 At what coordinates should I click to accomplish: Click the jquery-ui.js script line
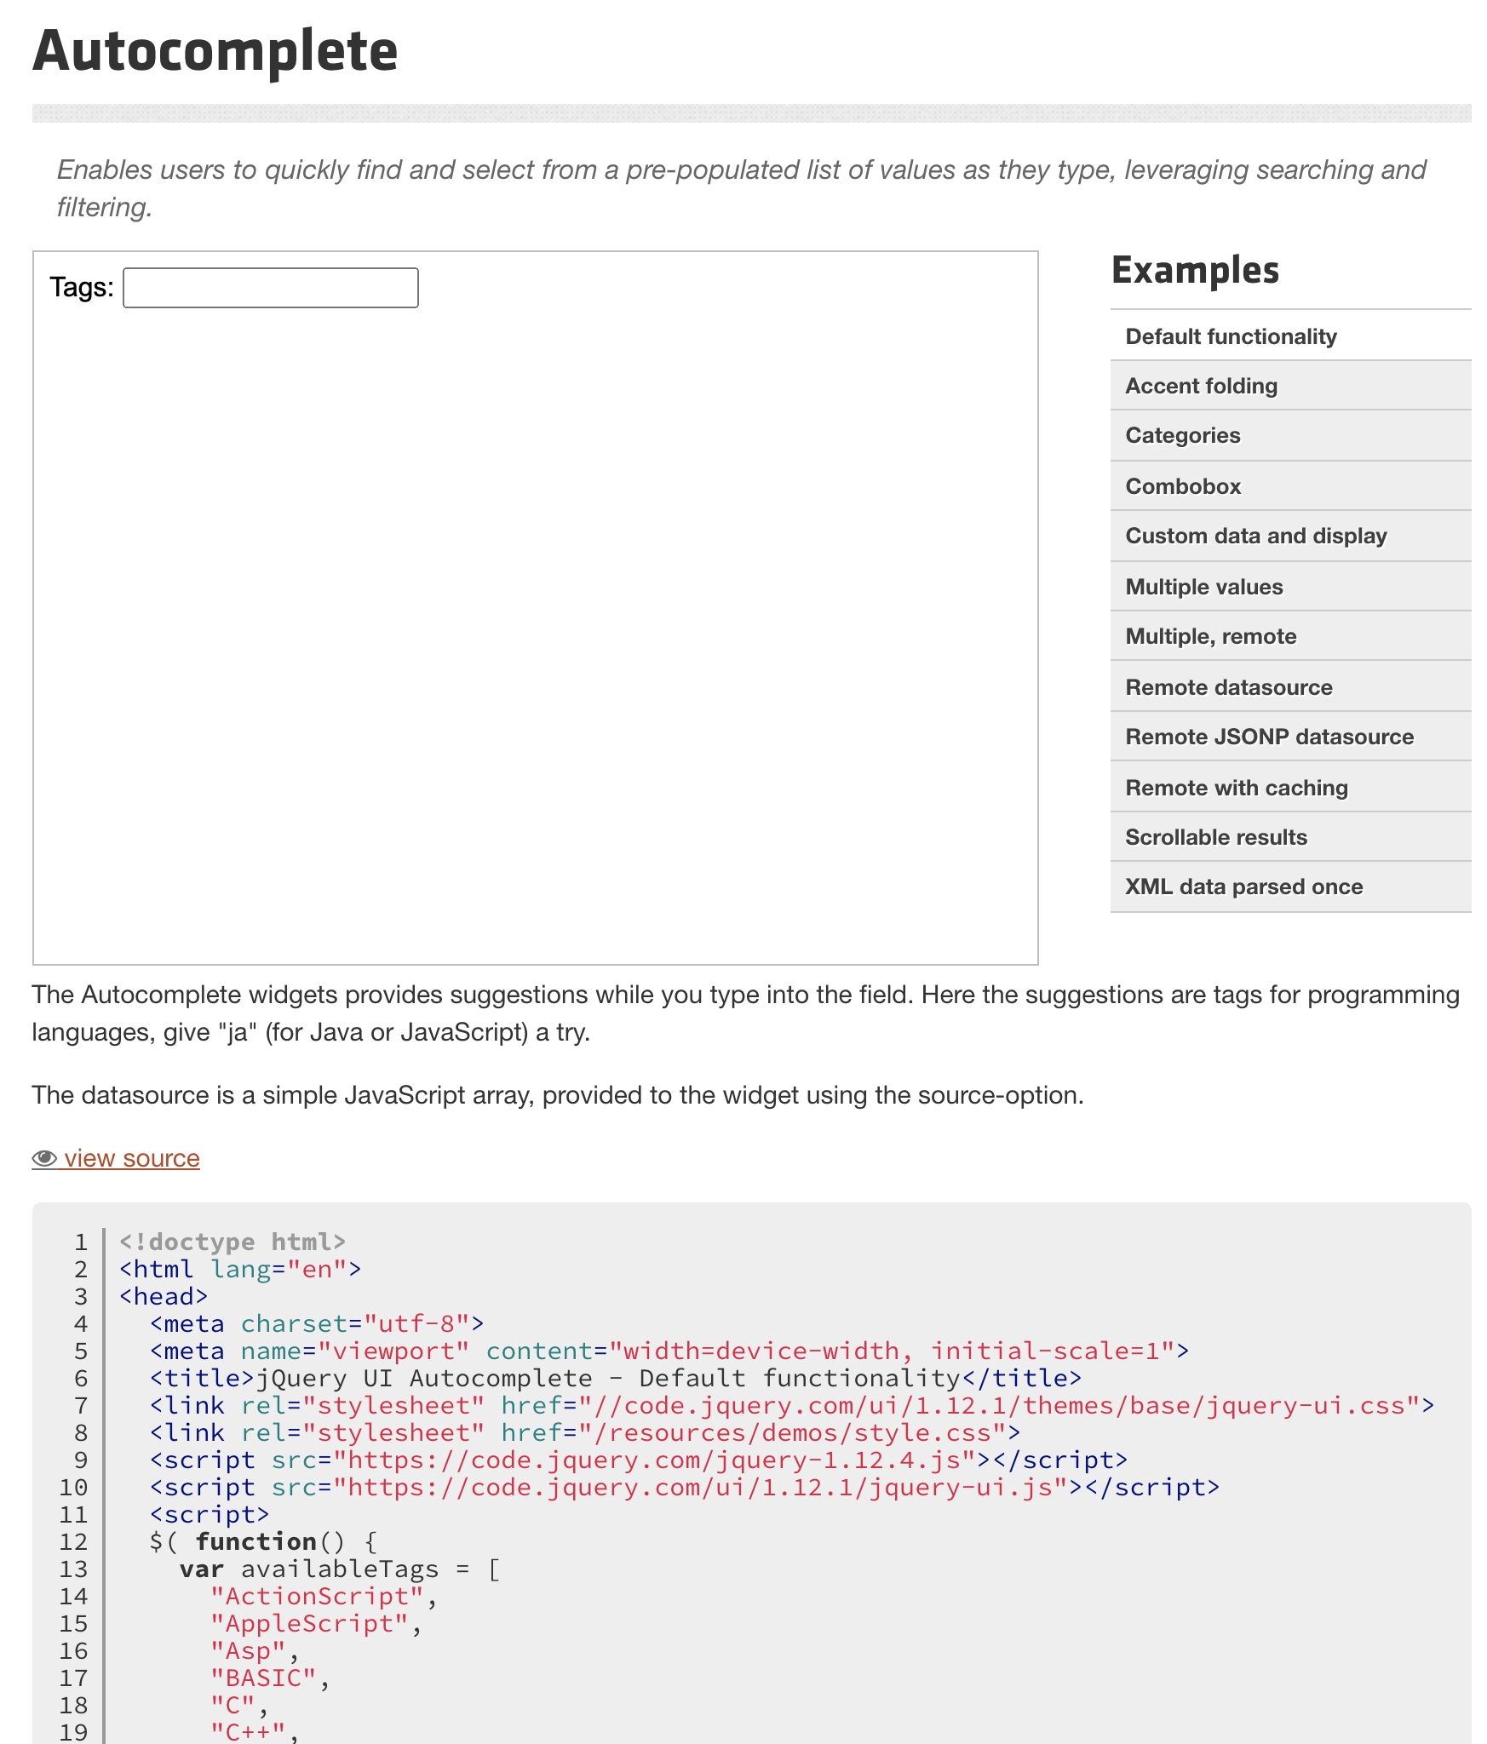click(x=685, y=1487)
